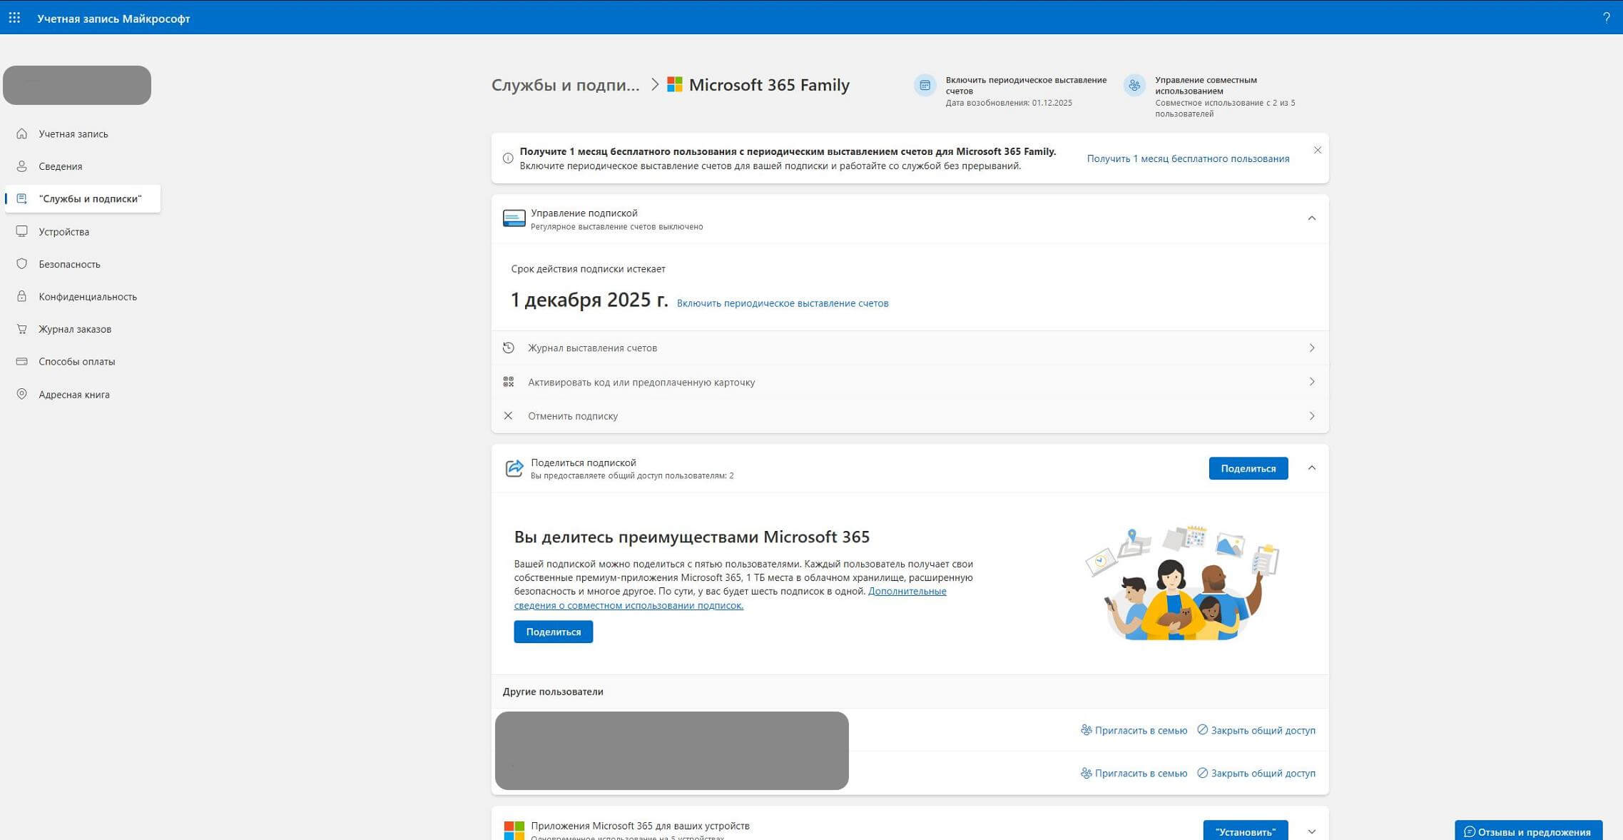Click Пригласить в семью for first user
The image size is (1623, 840).
click(x=1134, y=730)
